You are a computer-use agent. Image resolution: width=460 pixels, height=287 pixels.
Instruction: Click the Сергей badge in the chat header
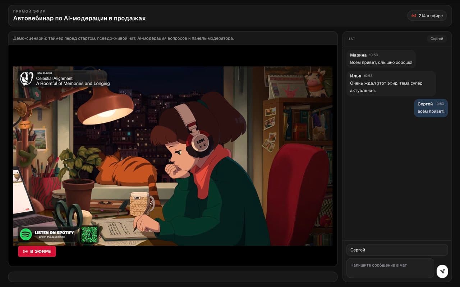click(x=437, y=39)
